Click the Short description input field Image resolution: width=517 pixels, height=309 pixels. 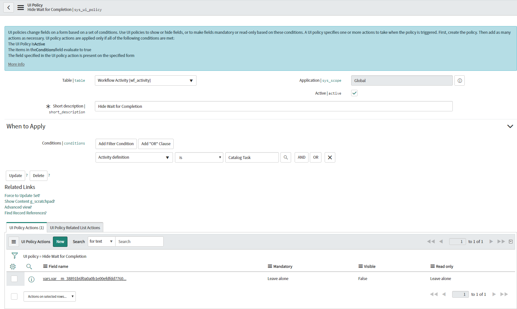point(274,106)
